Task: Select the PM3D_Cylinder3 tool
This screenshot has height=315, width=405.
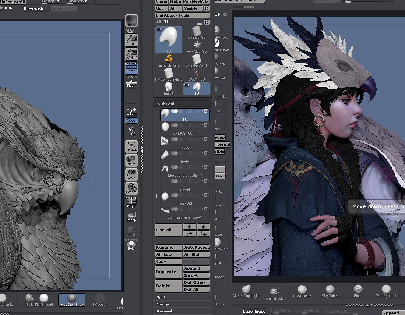Action: (169, 75)
